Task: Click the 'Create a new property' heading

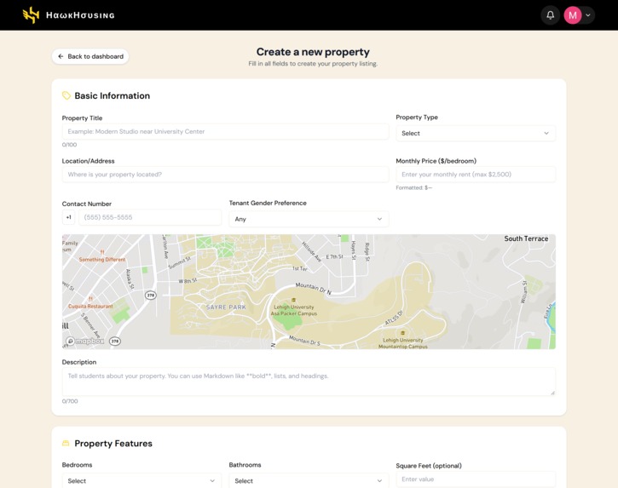Action: (x=313, y=52)
